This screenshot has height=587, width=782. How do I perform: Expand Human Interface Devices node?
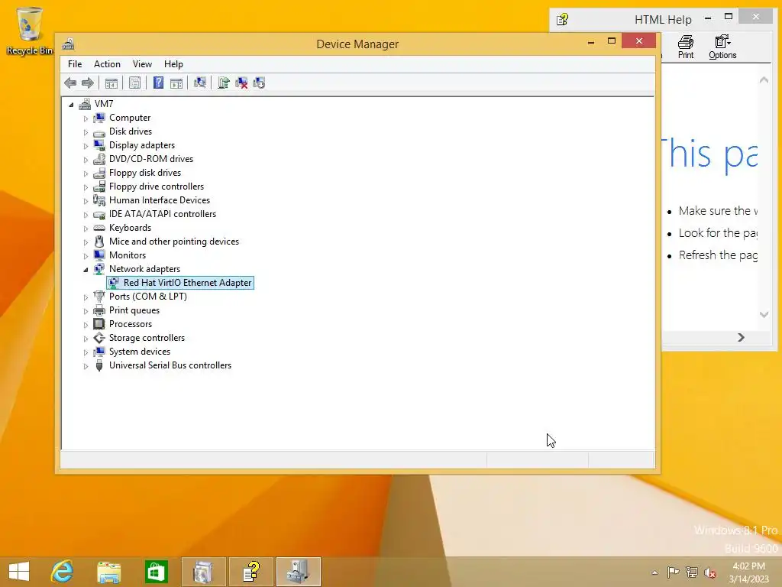point(86,201)
